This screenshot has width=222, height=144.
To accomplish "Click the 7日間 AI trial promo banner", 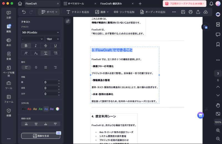I will tap(185, 4).
